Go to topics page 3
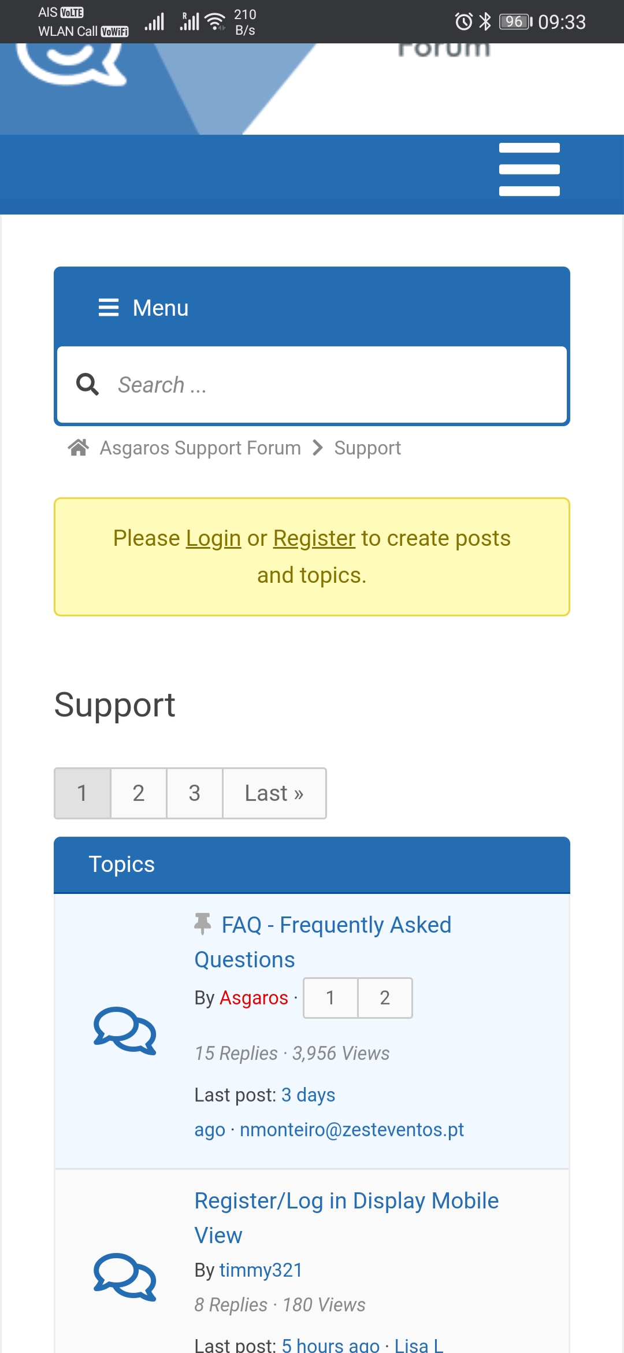This screenshot has height=1353, width=624. click(x=195, y=793)
